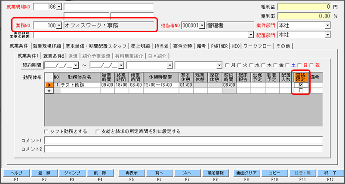345x184 pixels.
Task: Select the テスト勤務 row selector arrow
Action: [49, 85]
